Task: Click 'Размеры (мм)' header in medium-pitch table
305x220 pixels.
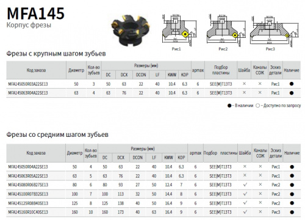Action: [x=143, y=148]
